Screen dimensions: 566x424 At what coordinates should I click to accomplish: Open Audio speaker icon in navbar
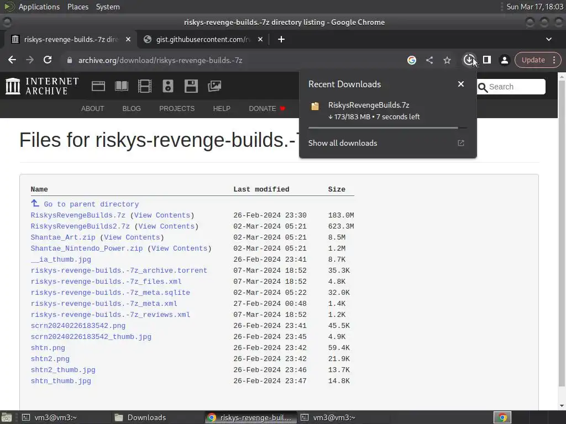[x=168, y=86]
